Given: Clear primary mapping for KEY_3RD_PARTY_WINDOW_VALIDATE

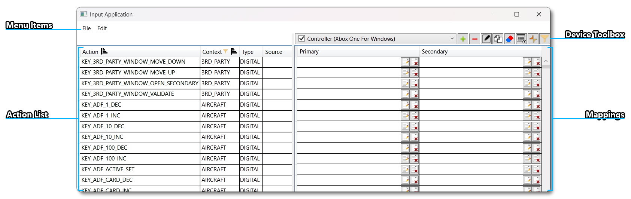Looking at the screenshot, I should click(414, 94).
